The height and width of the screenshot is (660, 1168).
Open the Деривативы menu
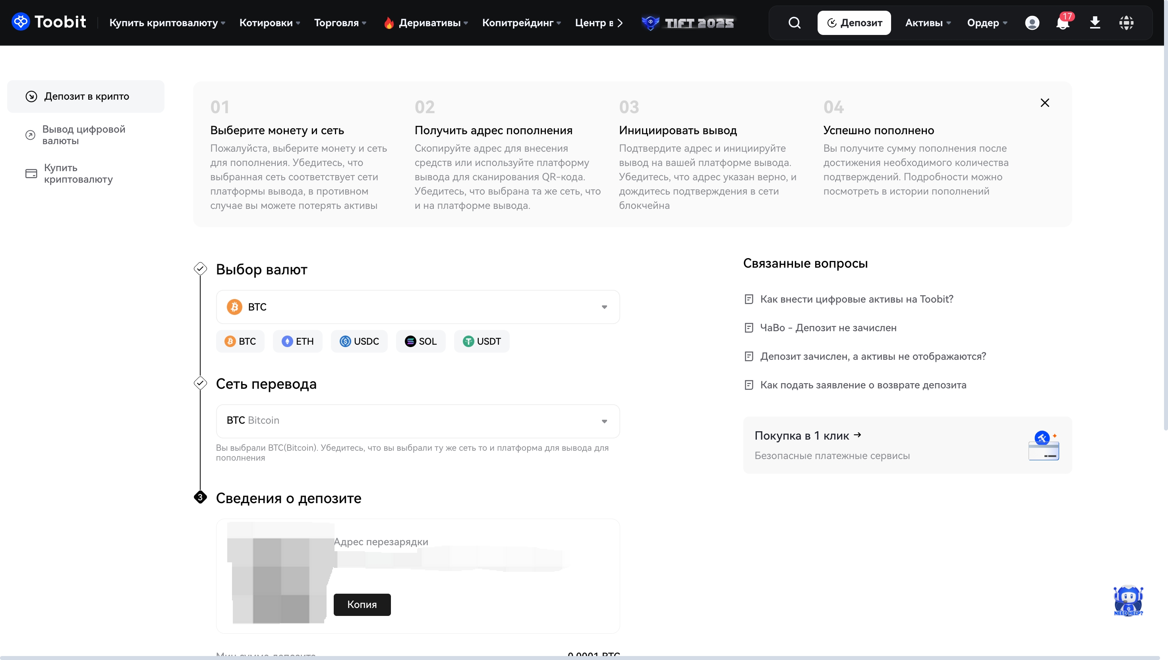429,23
